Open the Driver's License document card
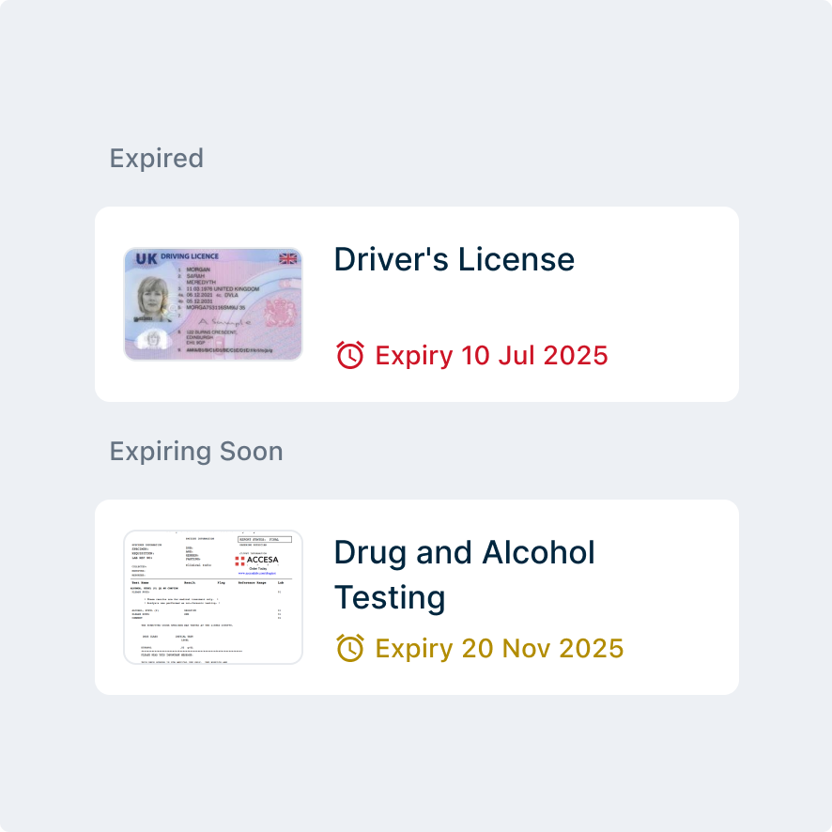 tap(416, 302)
